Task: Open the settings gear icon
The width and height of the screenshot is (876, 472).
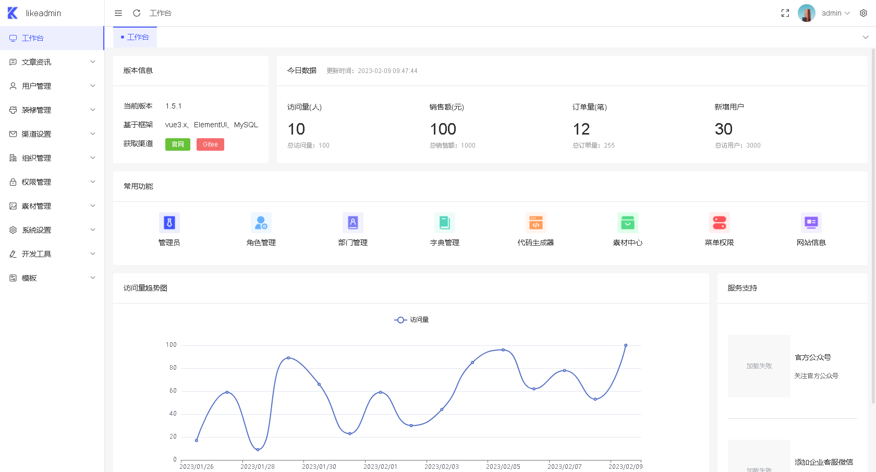Action: [863, 13]
